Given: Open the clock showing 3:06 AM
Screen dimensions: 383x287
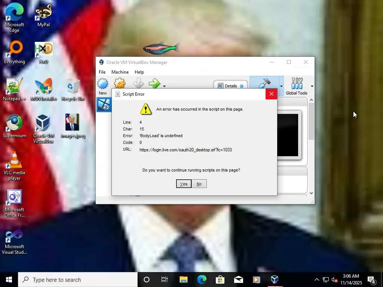Looking at the screenshot, I should [351, 280].
